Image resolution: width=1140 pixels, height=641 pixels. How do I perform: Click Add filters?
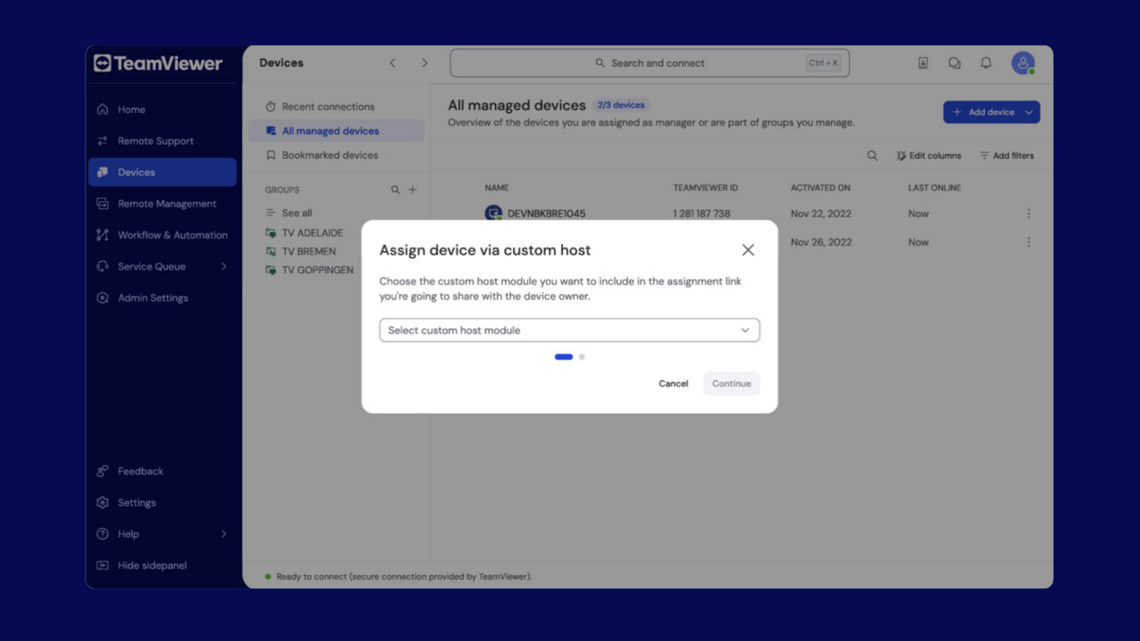click(x=1007, y=156)
